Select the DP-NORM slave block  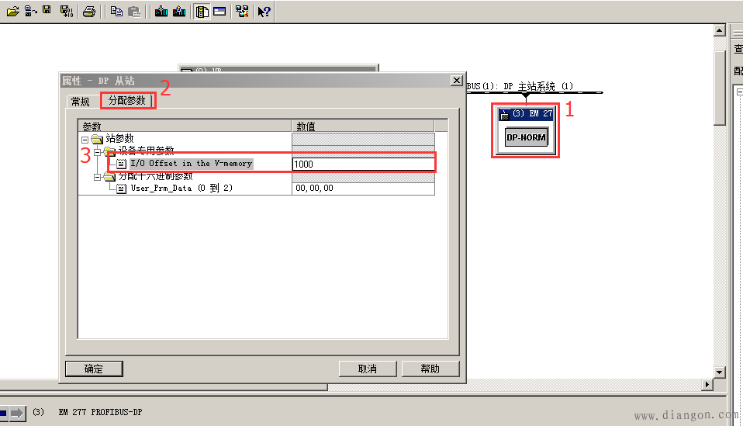(x=526, y=137)
